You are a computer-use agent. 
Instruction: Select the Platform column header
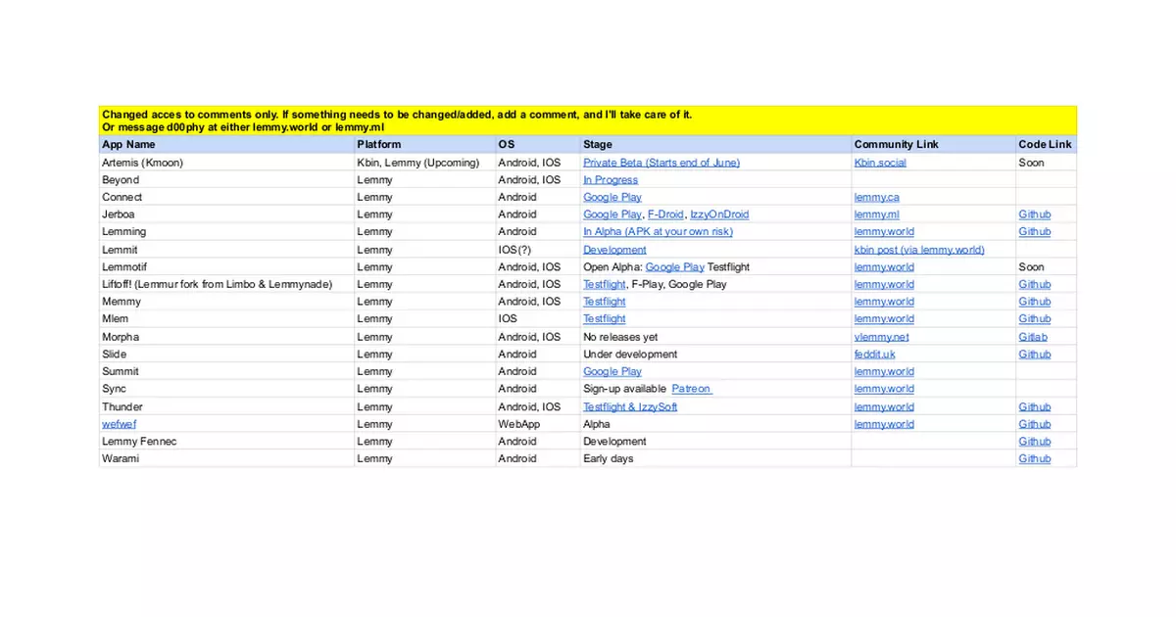[x=424, y=144]
